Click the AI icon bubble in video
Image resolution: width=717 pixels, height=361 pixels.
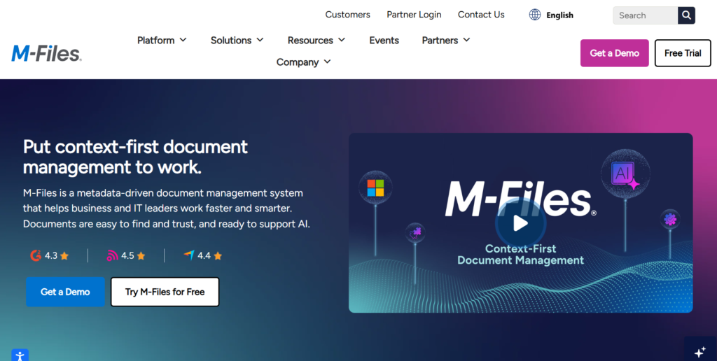(625, 174)
